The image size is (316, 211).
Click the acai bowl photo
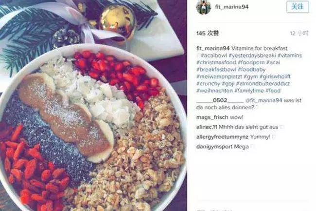pyautogui.click(x=93, y=105)
